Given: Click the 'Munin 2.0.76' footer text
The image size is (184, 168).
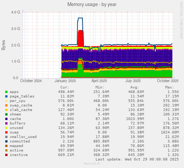Looking at the screenshot, I should (92, 163).
